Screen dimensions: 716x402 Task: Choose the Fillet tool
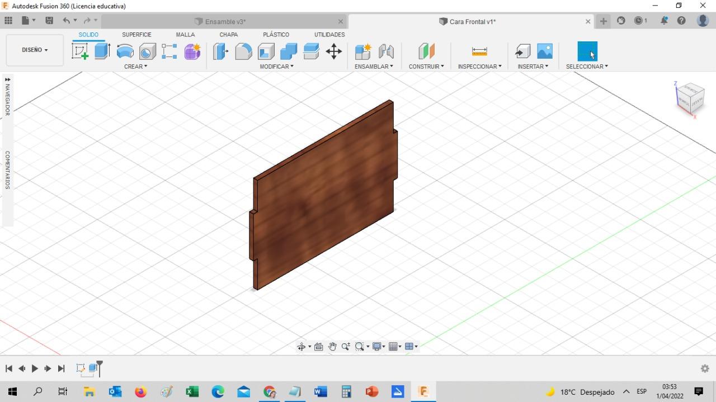[243, 51]
